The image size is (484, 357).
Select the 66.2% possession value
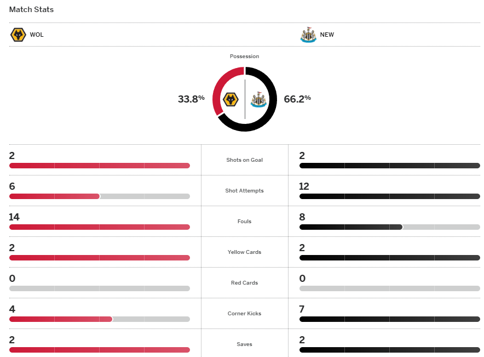pyautogui.click(x=297, y=99)
